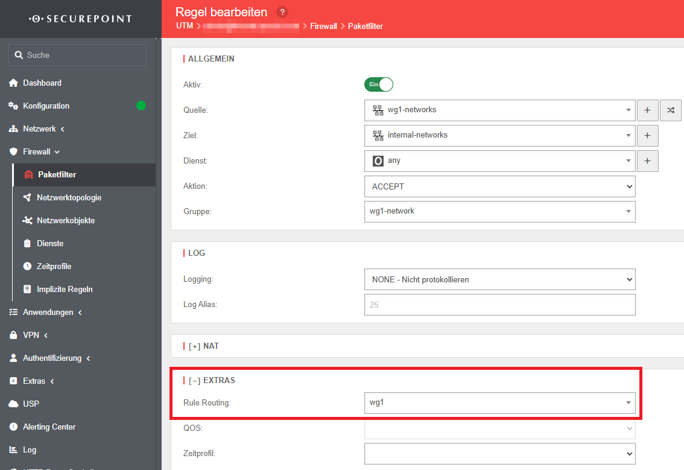Open the Rule Routing wg1 dropdown
Image resolution: width=684 pixels, height=470 pixels.
[499, 402]
